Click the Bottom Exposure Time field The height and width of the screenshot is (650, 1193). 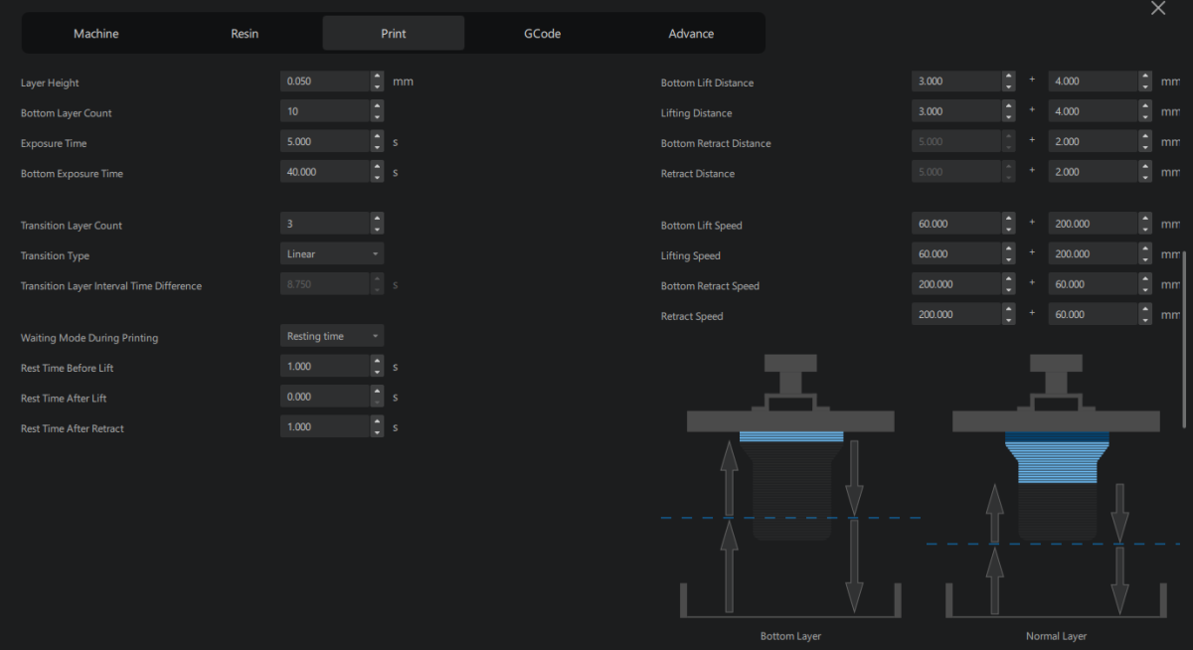(x=325, y=172)
